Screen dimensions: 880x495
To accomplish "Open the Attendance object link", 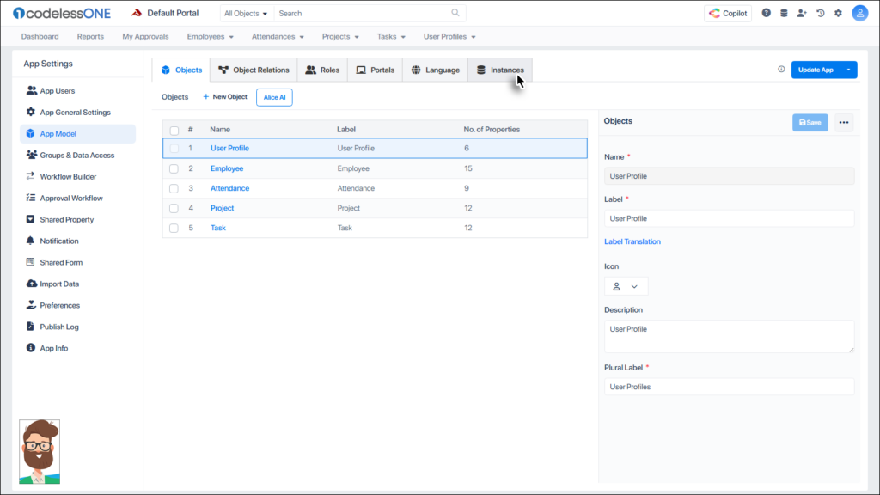I will point(229,188).
